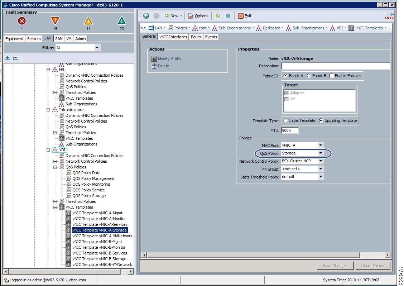Toggle the Adapter target checkbox
This screenshot has height=286, width=404.
tap(287, 93)
